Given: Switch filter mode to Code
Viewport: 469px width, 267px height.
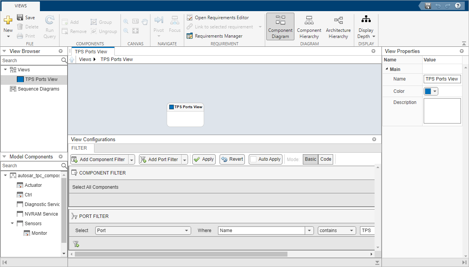Looking at the screenshot, I should pyautogui.click(x=326, y=159).
